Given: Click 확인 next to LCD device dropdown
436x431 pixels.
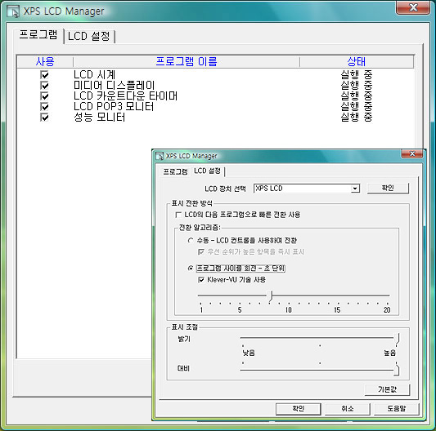Looking at the screenshot, I should coord(388,189).
